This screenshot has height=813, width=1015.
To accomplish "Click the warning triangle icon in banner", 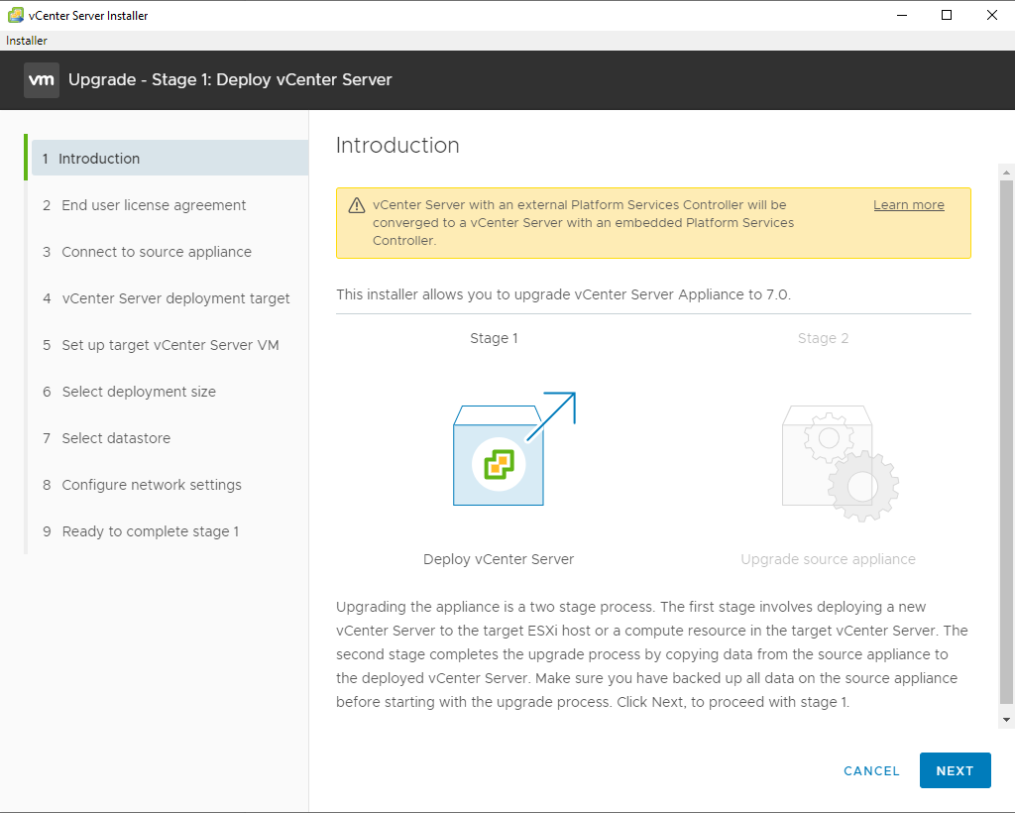I will pyautogui.click(x=357, y=205).
